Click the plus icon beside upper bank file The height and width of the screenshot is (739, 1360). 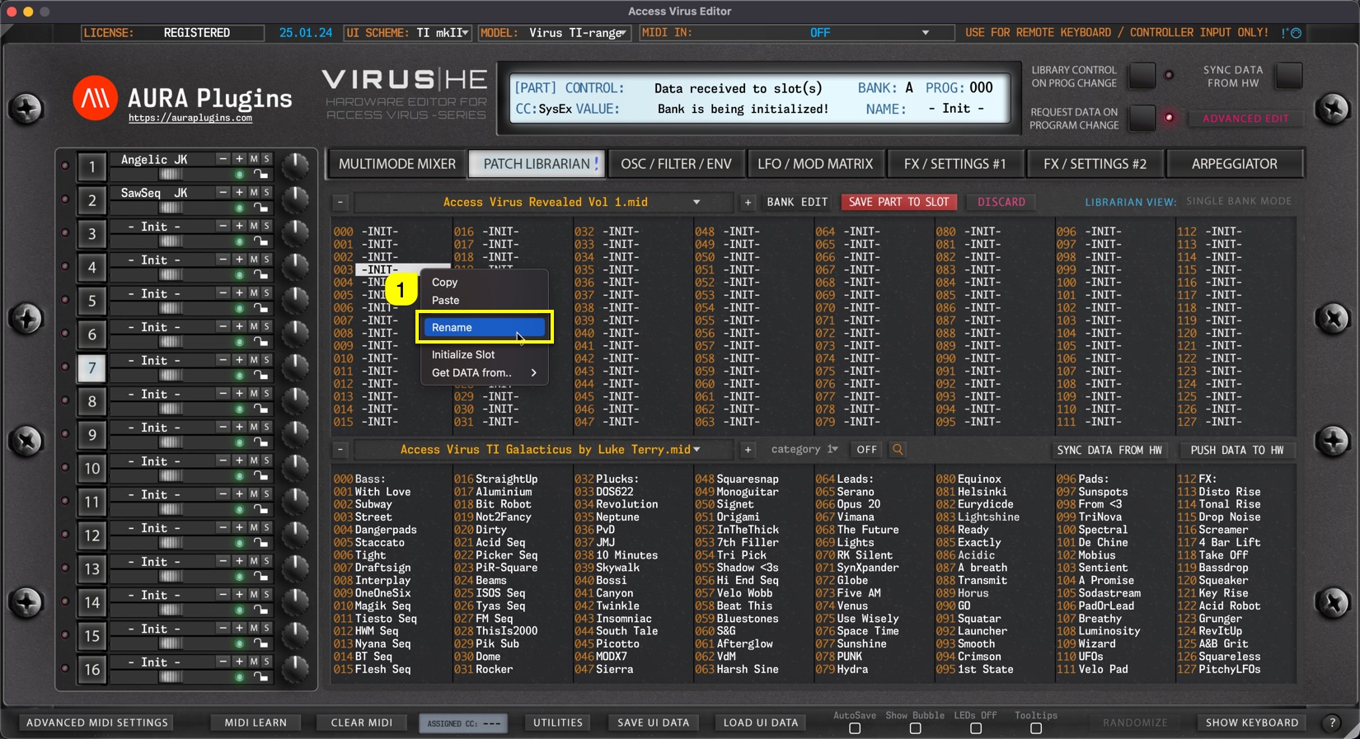click(748, 202)
